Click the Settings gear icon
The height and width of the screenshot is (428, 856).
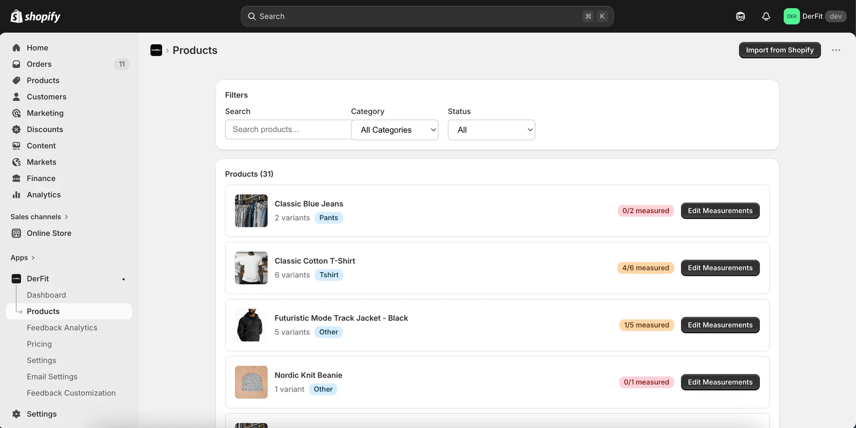[16, 414]
